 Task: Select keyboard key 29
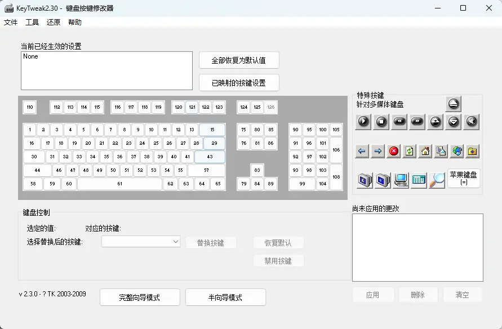215,143
